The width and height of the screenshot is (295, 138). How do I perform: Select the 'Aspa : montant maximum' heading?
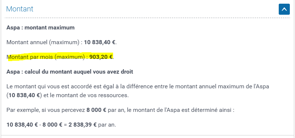coord(40,28)
